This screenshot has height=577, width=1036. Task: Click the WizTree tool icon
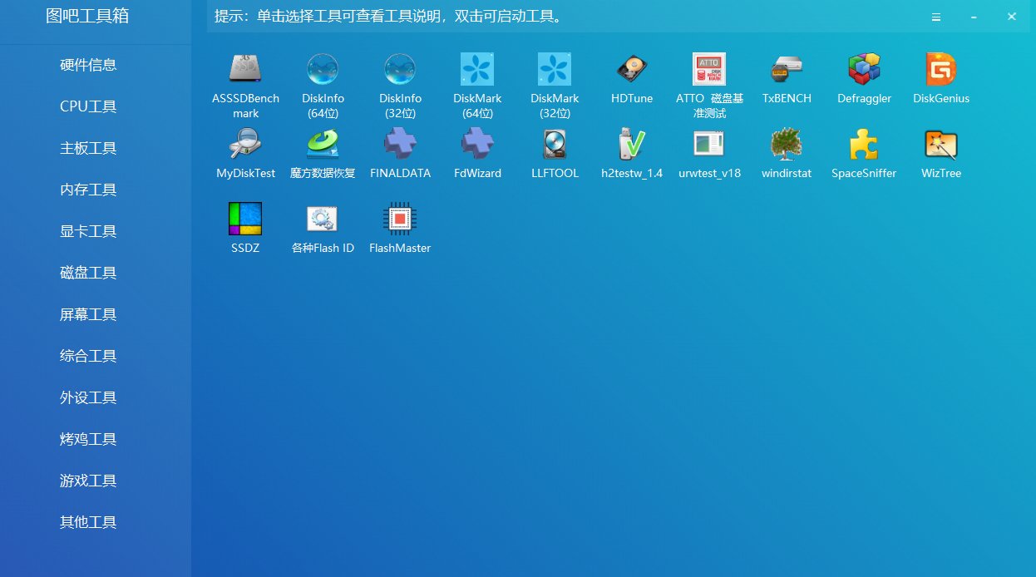coord(941,144)
